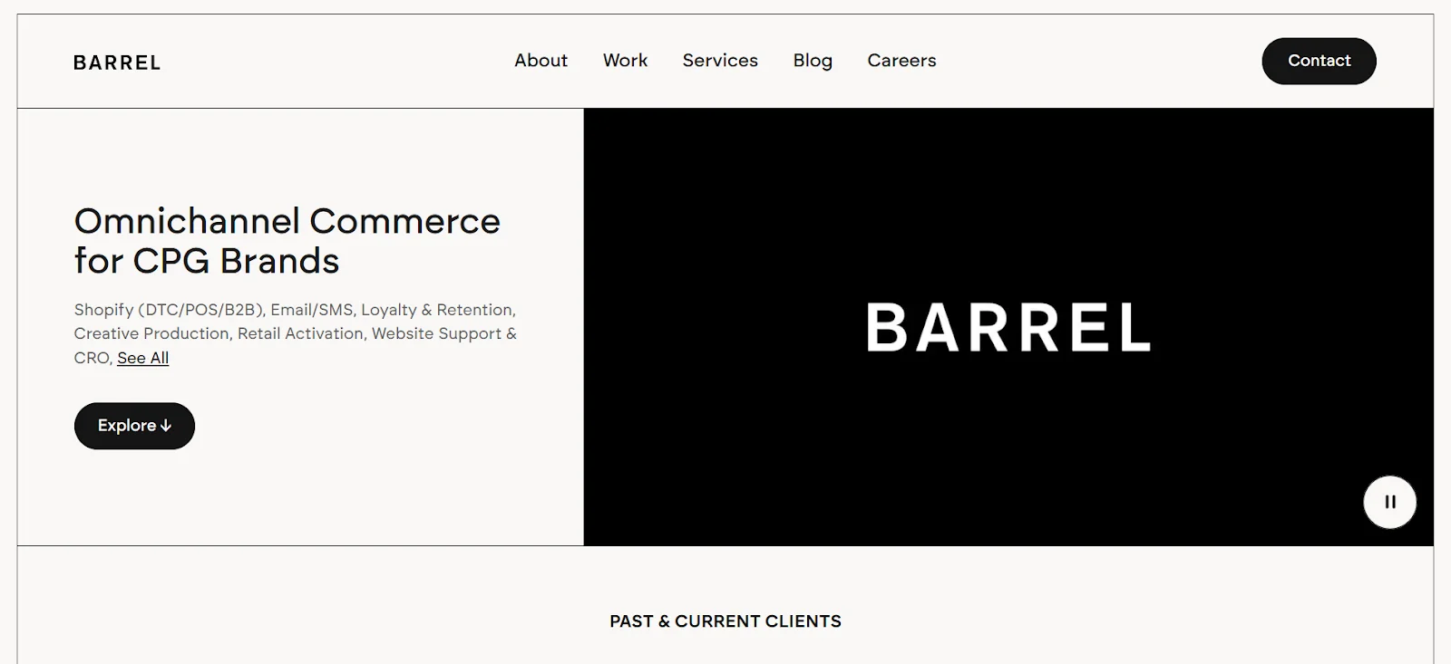
Task: Click the Retail Activation text
Action: [x=300, y=333]
